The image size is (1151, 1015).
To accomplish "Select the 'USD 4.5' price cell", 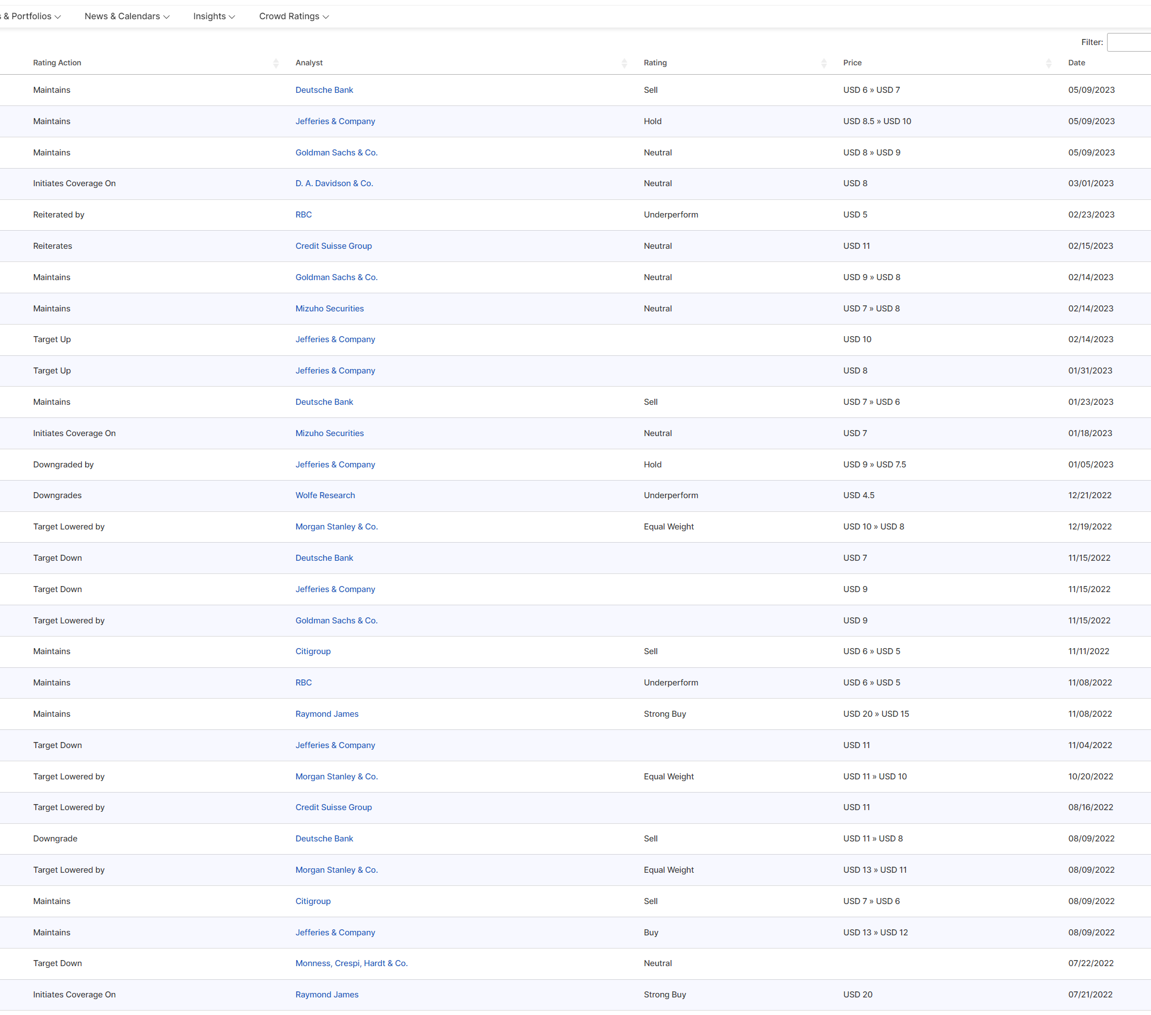I will point(858,495).
